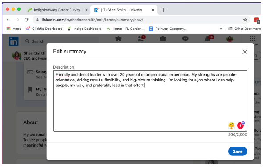This screenshot has height=167, width=263.
Task: Click the Salary icon in sidebar
Action: [x=30, y=72]
